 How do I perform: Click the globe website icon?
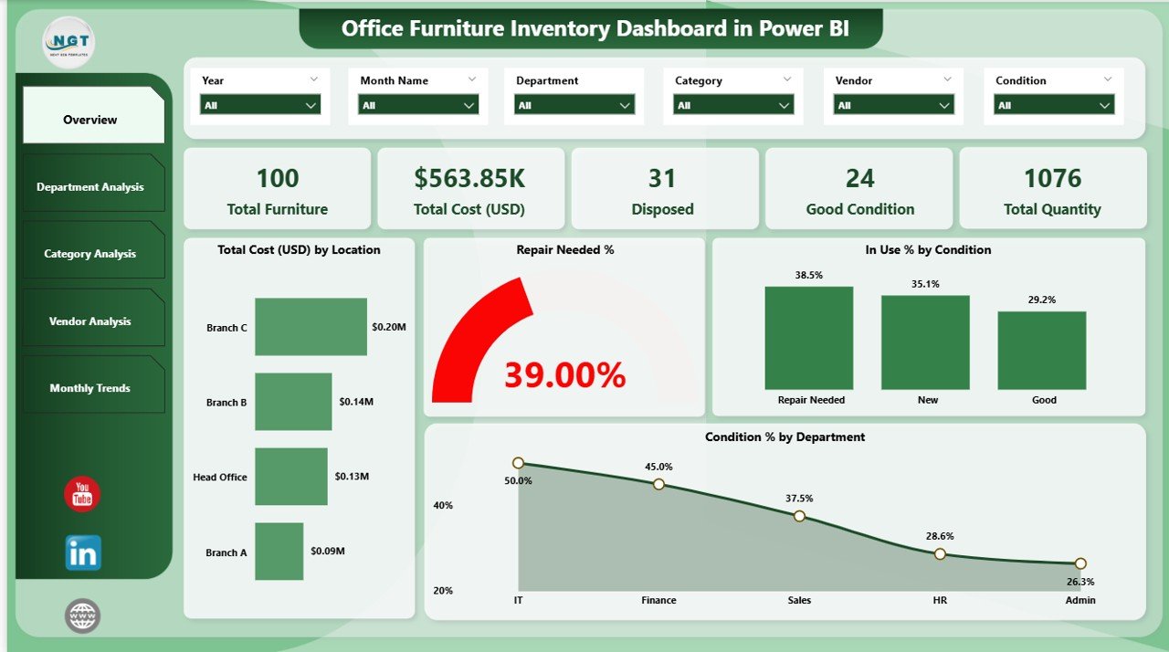[82, 615]
